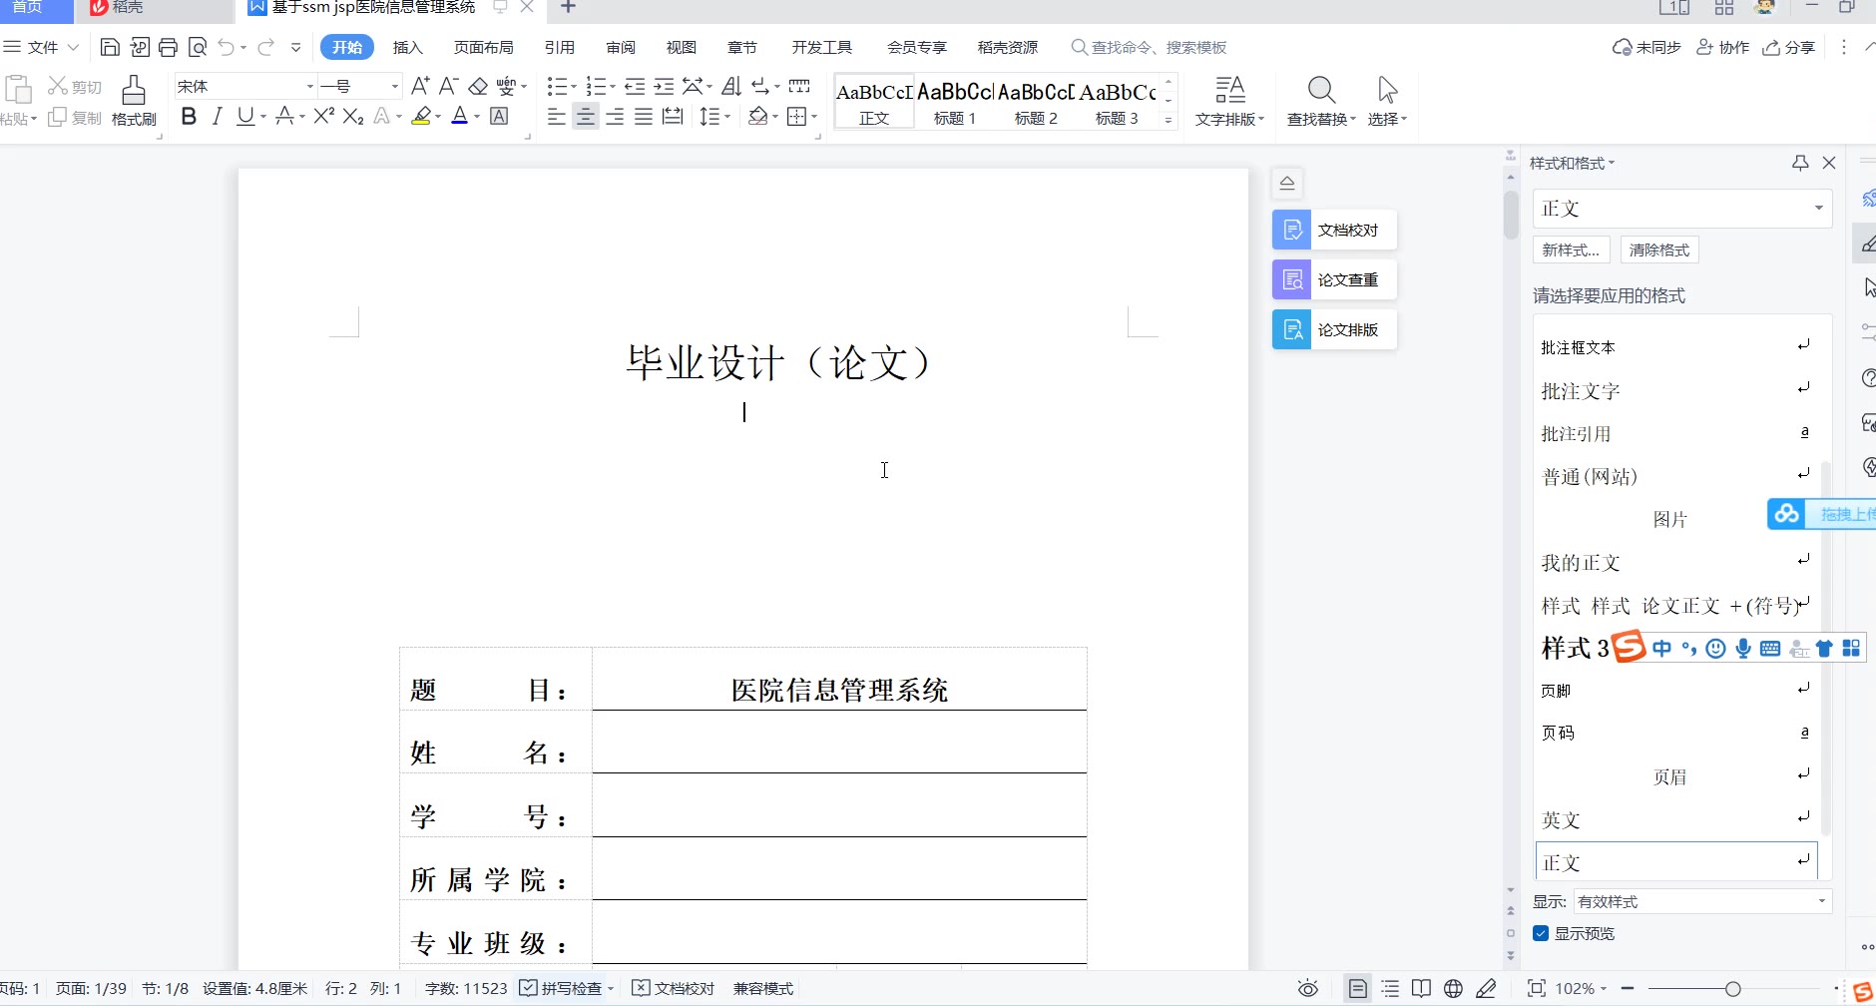
Task: Open the 论文排版 side tool
Action: [x=1334, y=329]
